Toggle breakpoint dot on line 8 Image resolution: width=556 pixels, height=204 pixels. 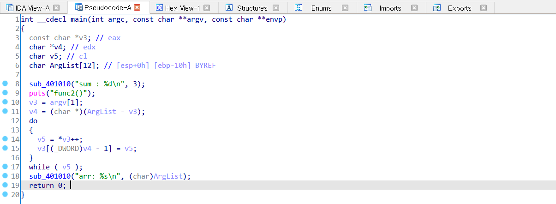(x=5, y=84)
